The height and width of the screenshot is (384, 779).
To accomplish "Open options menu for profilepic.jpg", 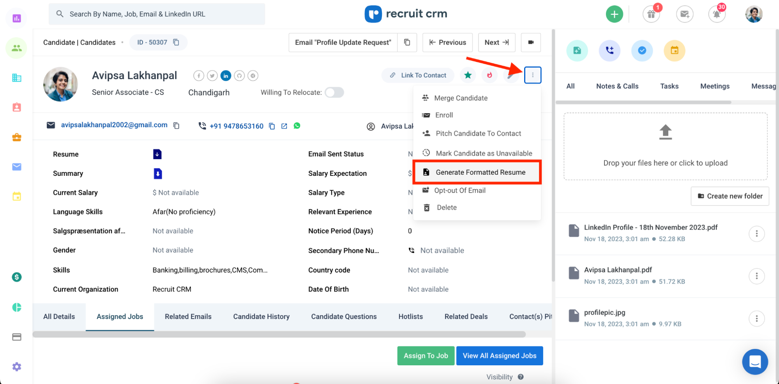I will (756, 318).
